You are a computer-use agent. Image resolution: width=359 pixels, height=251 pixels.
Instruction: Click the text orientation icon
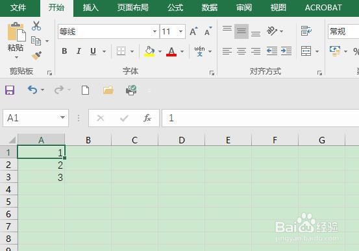(x=272, y=31)
